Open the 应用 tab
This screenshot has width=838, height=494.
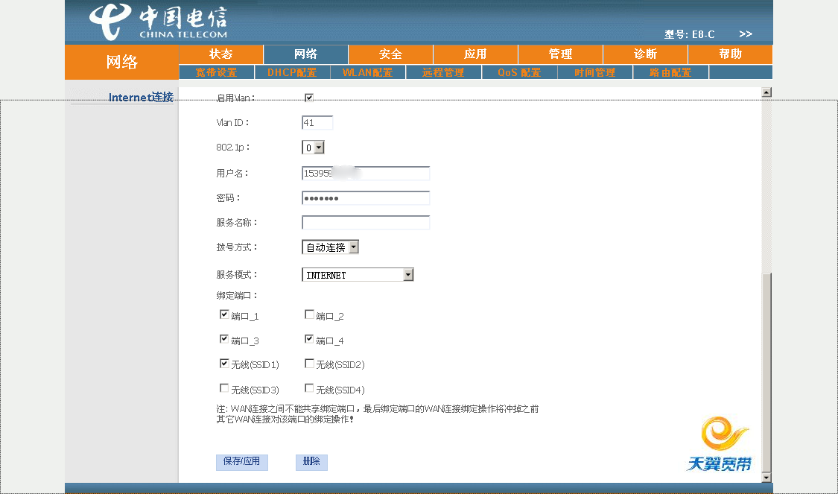pyautogui.click(x=475, y=54)
